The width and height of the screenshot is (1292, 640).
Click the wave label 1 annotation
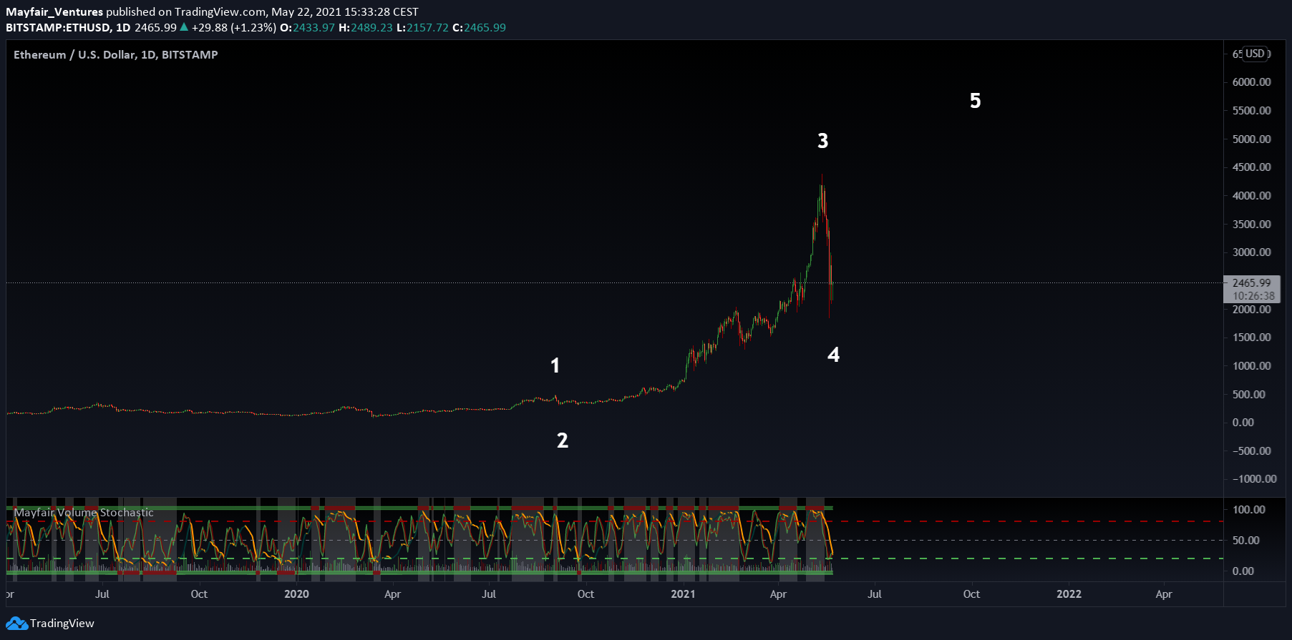[555, 366]
